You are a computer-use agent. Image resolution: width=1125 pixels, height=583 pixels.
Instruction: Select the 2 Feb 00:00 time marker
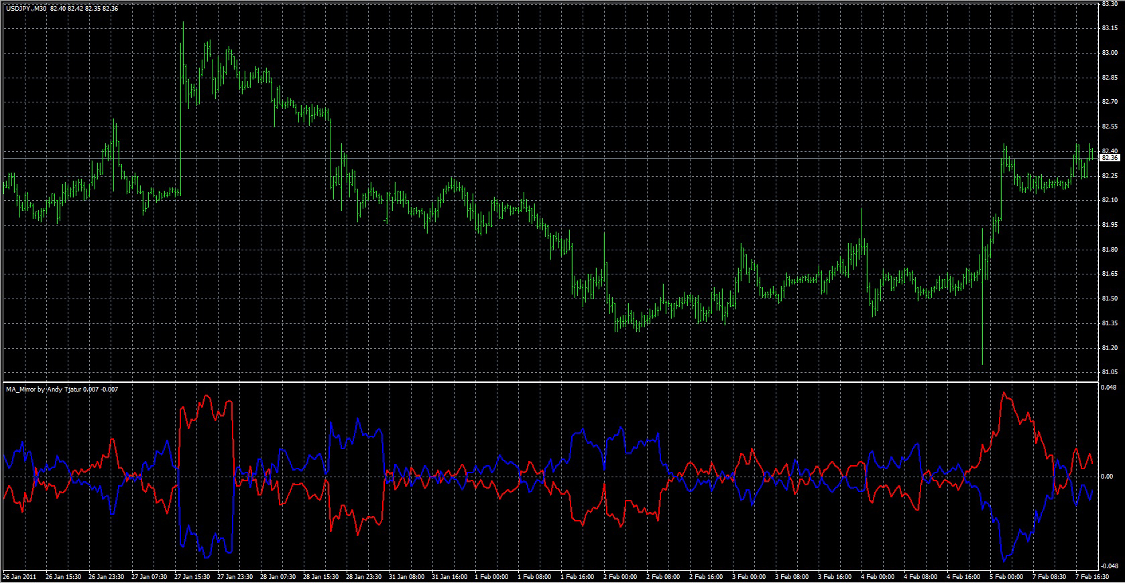click(x=620, y=576)
